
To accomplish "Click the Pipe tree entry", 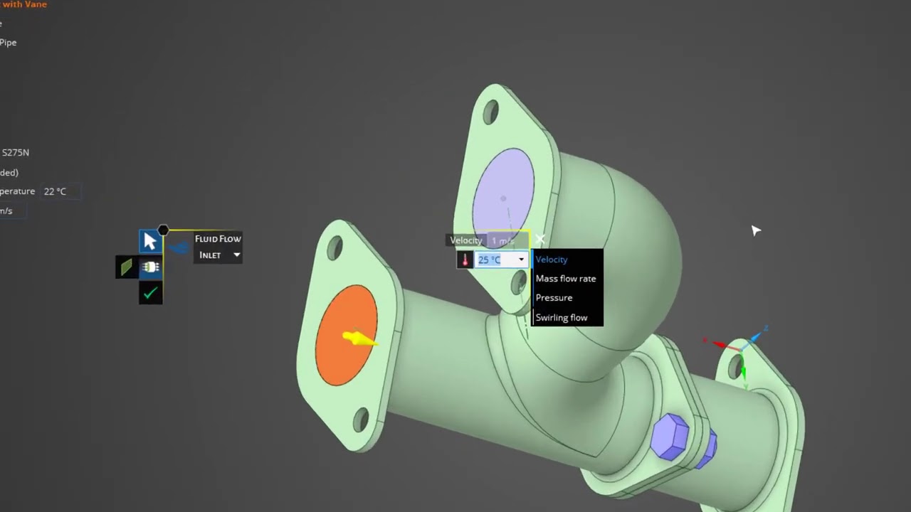I will (8, 43).
